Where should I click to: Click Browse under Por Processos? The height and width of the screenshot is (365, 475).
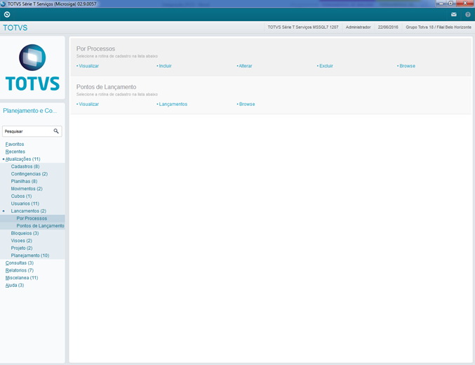(408, 66)
